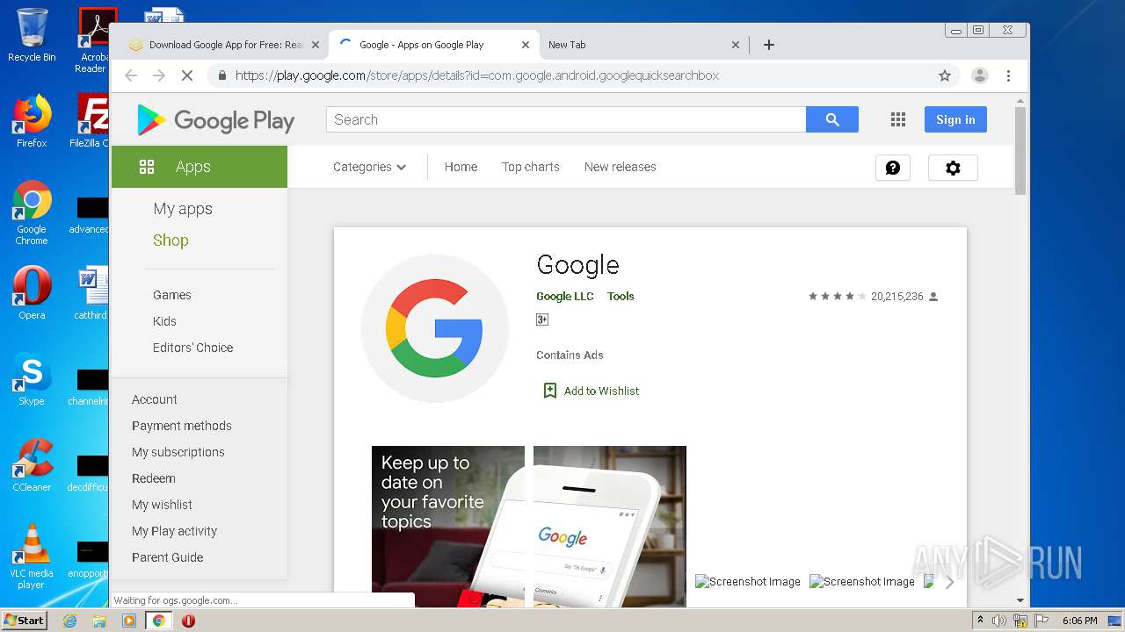This screenshot has height=632, width=1125.
Task: Show next screenshots with right arrow
Action: [949, 582]
